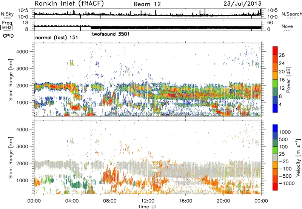302x209 pixels.
Task: Click the 'Velocity [m s-1]' colorbar label
Action: pyautogui.click(x=298, y=157)
